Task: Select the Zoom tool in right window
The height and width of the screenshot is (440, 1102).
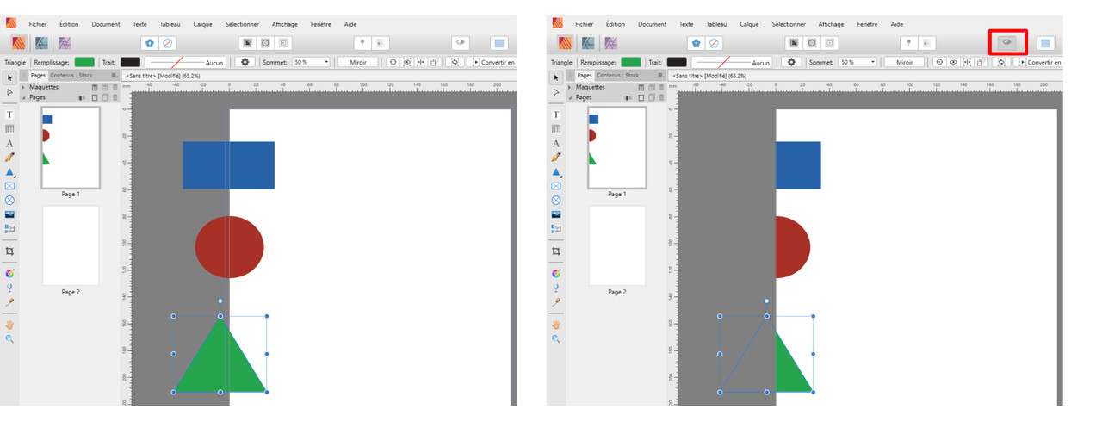Action: (556, 339)
